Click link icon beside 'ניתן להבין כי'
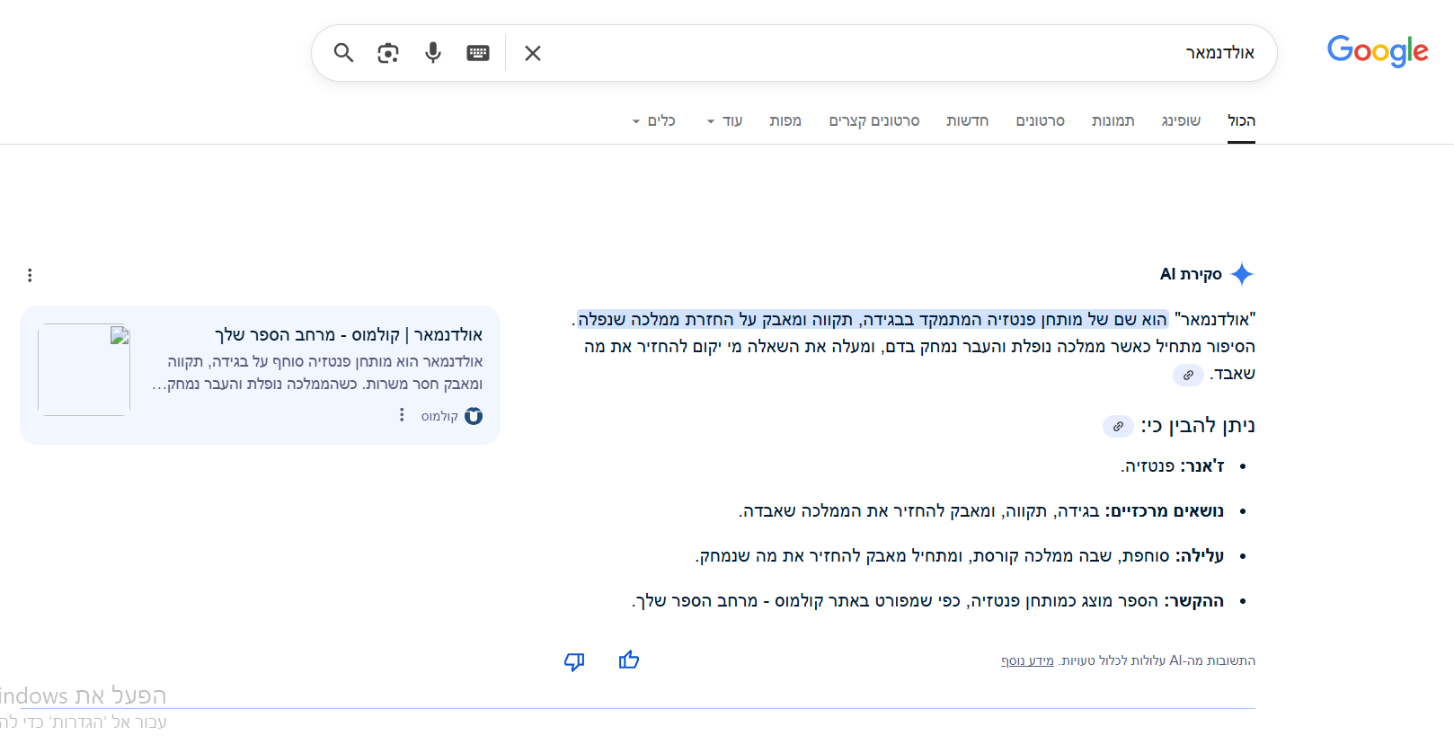This screenshot has height=753, width=1454. coord(1118,426)
